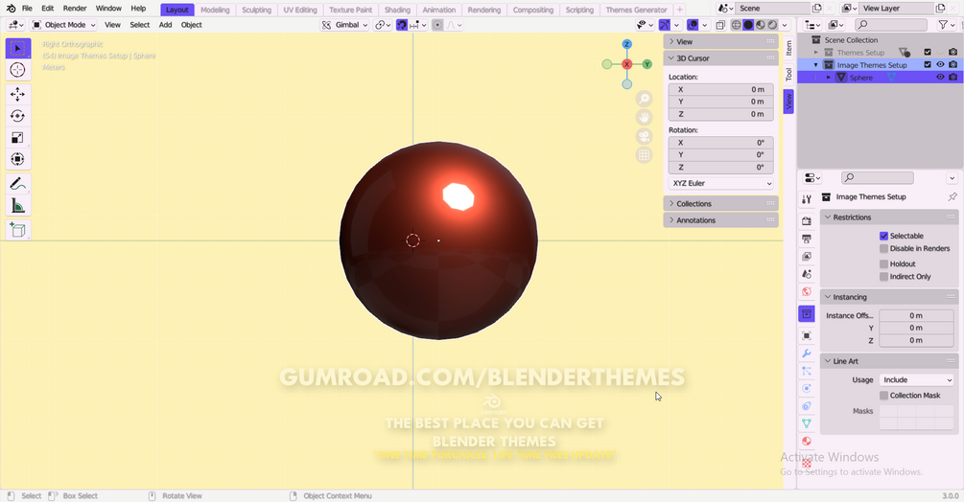
Task: Switch to rendered viewport shading
Action: coord(772,25)
